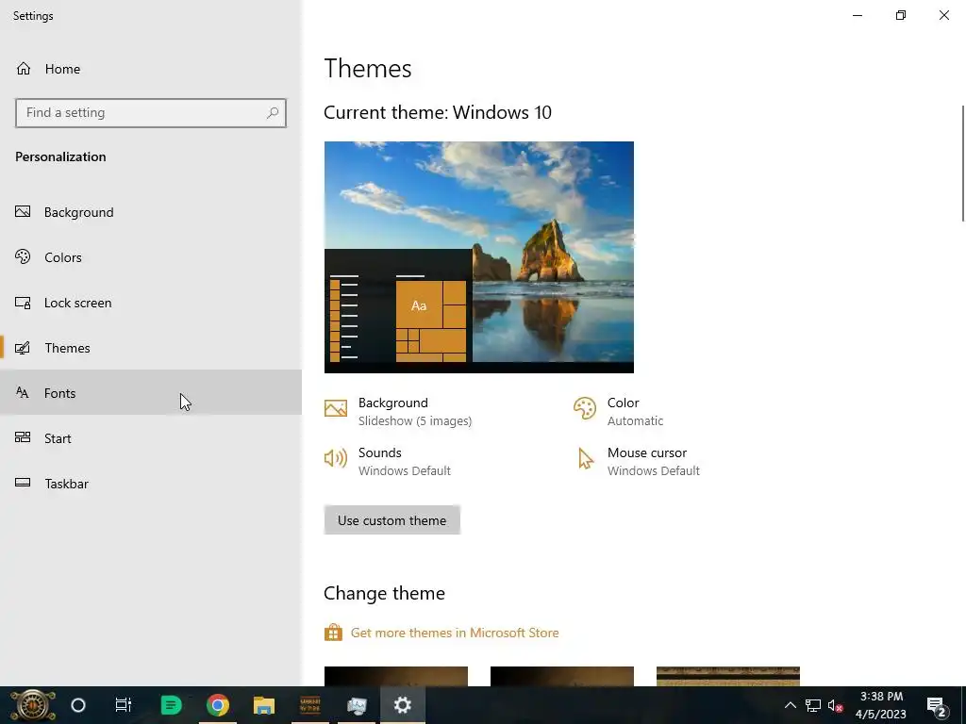This screenshot has width=966, height=724.
Task: Select the first theme thumbnail under Change theme
Action: (395, 676)
